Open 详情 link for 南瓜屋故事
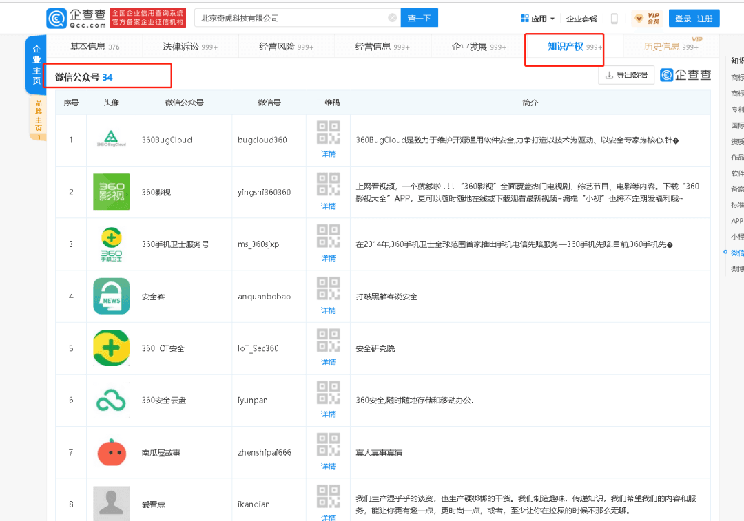 point(329,467)
